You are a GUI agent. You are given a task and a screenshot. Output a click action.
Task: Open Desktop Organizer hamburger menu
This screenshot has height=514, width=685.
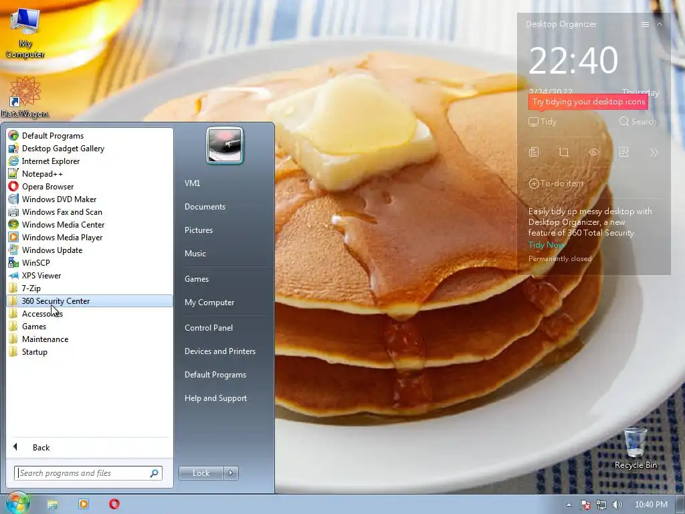pyautogui.click(x=645, y=25)
